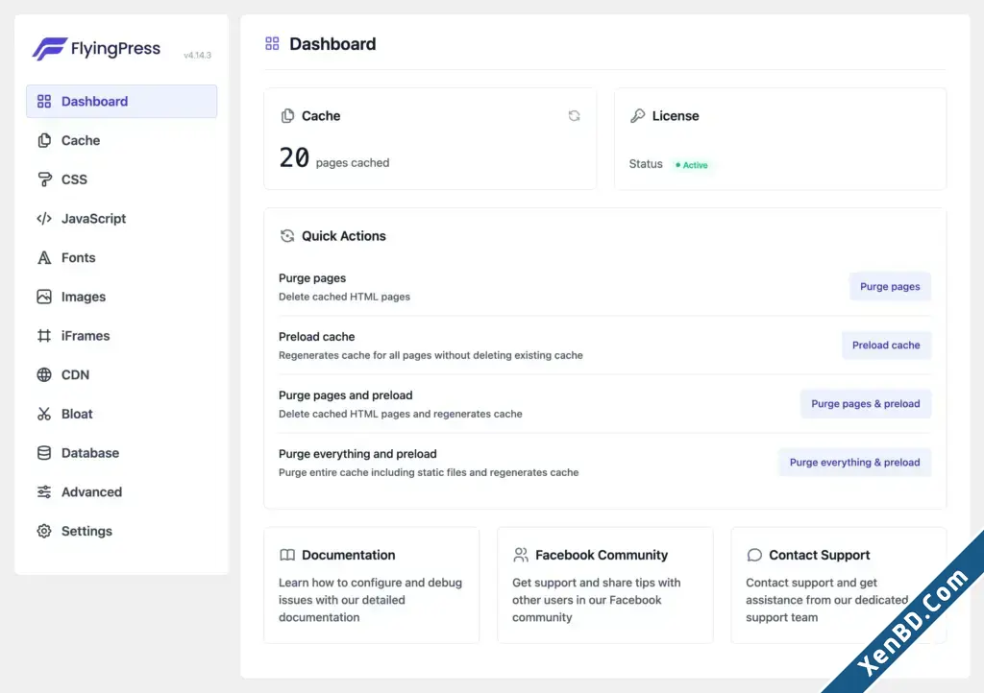The width and height of the screenshot is (984, 693).
Task: Open CDN via the globe icon
Action: point(44,374)
